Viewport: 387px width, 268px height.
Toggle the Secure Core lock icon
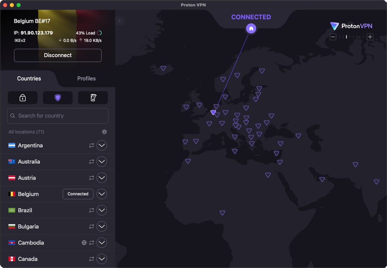(23, 98)
